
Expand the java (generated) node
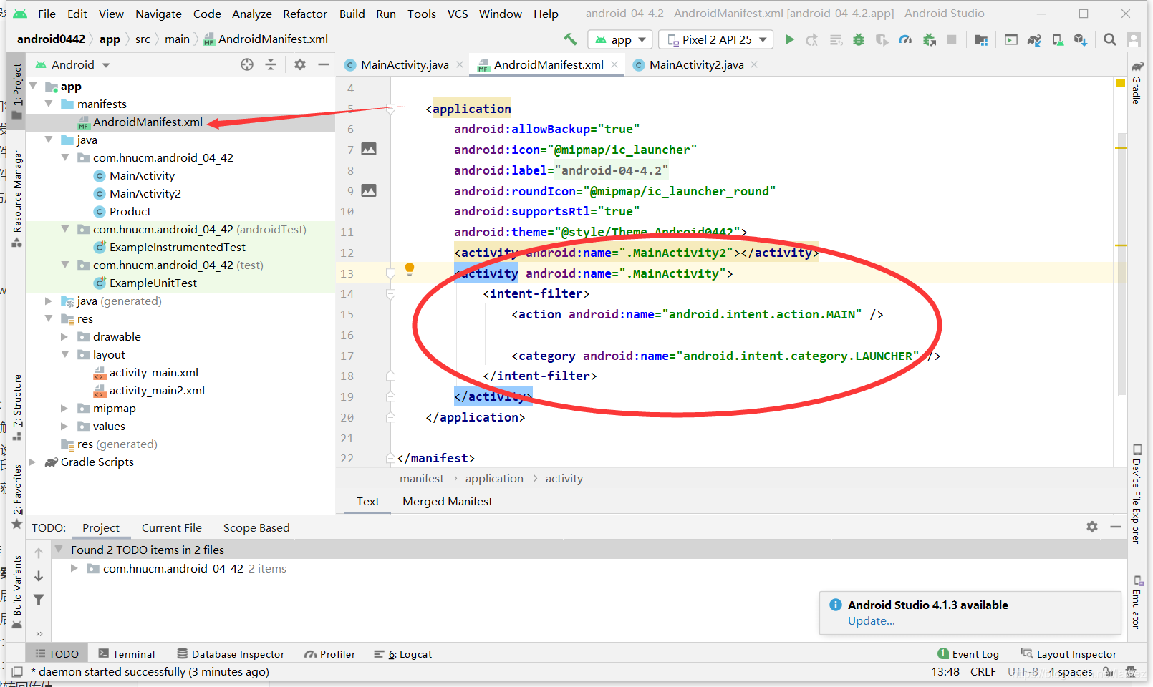pos(48,301)
